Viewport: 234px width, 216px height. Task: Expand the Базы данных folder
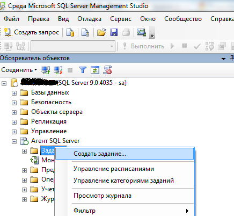[14, 93]
